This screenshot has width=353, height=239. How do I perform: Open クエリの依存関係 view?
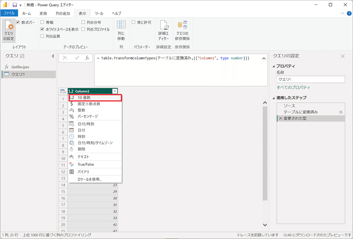pos(182,31)
